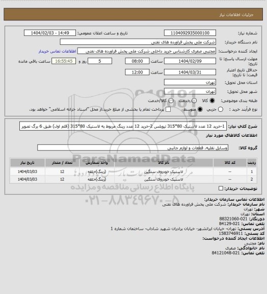Click the response deadline date 1404/02/09
The image size is (267, 294).
click(190, 61)
